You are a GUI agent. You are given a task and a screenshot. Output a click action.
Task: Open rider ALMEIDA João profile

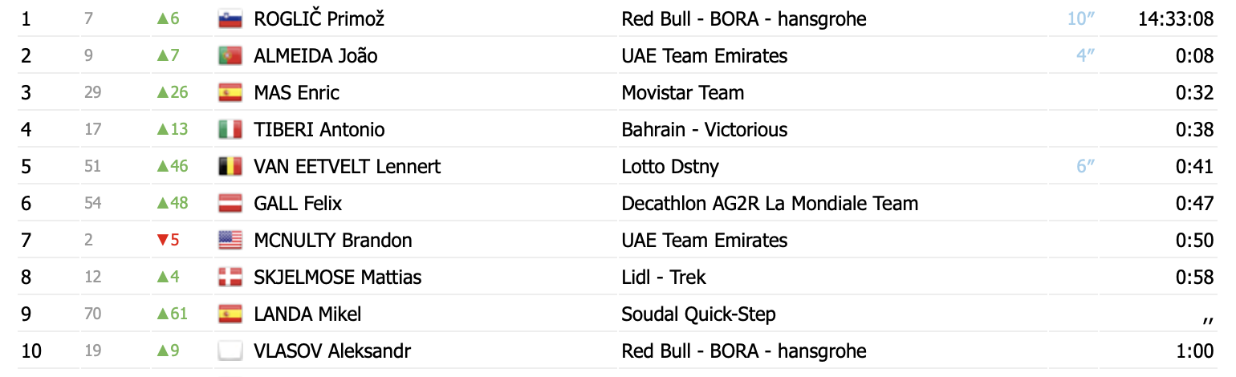click(315, 55)
